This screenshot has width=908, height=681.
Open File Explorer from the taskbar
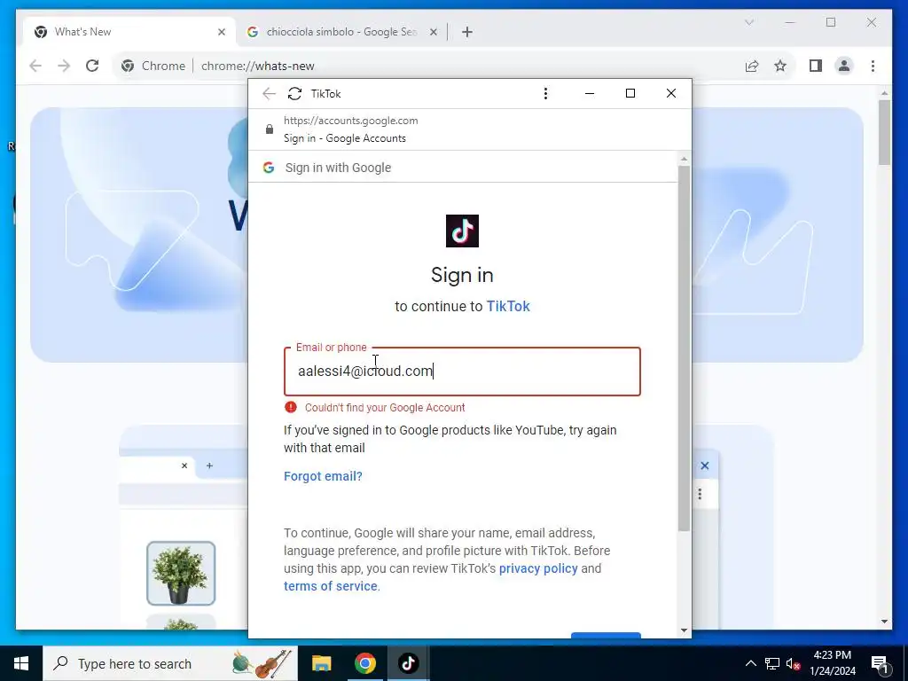(321, 663)
